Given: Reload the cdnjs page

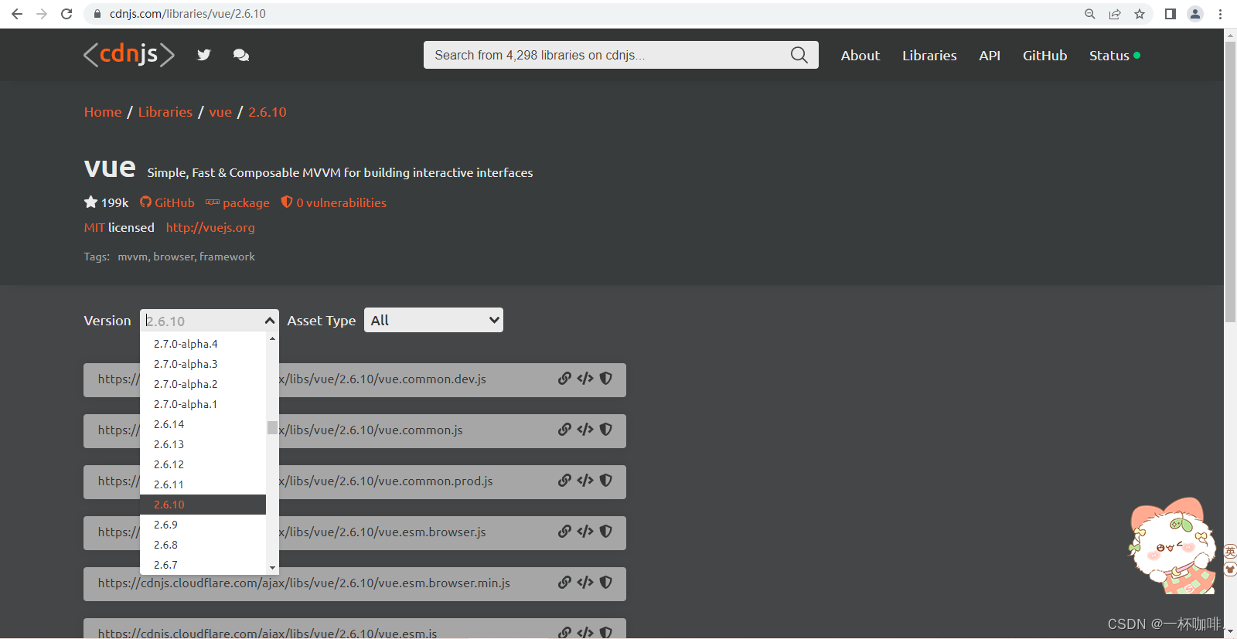Looking at the screenshot, I should [66, 14].
